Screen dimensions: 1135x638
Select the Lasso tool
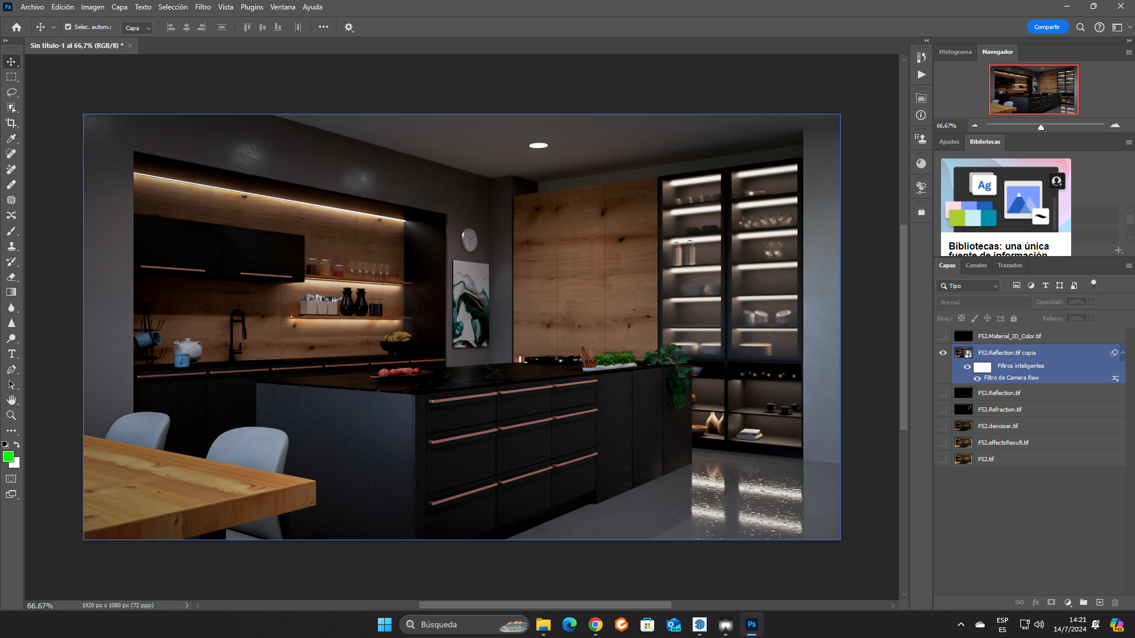[11, 92]
